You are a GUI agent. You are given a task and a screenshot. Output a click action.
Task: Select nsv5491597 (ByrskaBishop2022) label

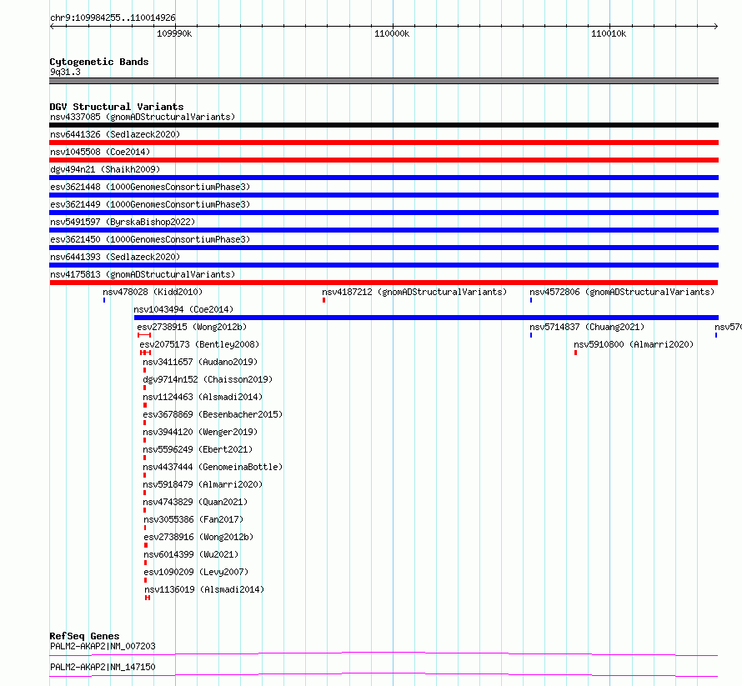point(123,222)
